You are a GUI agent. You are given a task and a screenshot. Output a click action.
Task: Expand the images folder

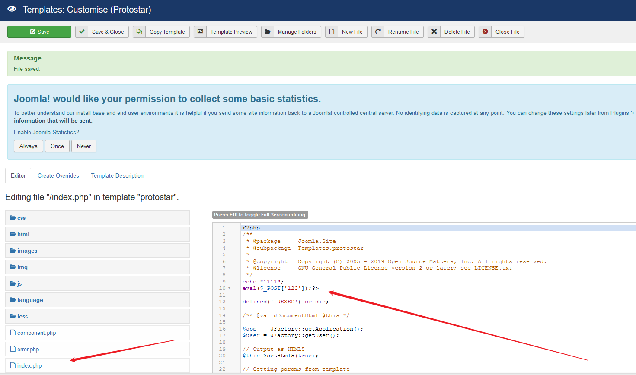[97, 251]
